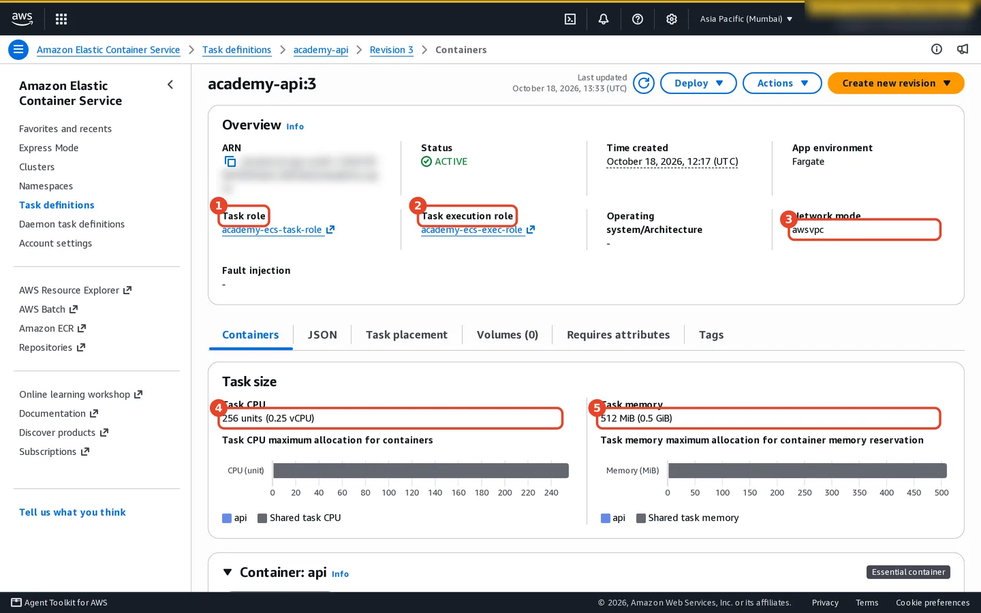Switch to the JSON tab

click(x=322, y=335)
